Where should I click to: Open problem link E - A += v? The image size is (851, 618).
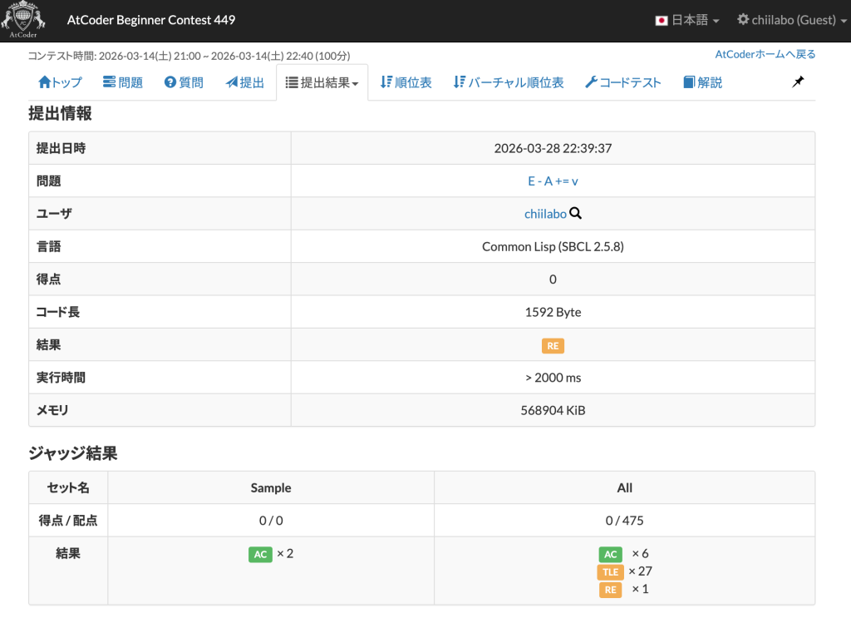tap(553, 181)
